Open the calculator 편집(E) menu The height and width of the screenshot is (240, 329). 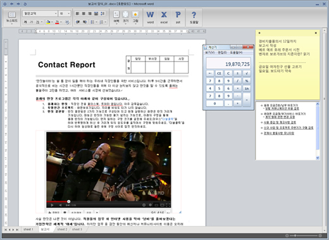[222, 53]
